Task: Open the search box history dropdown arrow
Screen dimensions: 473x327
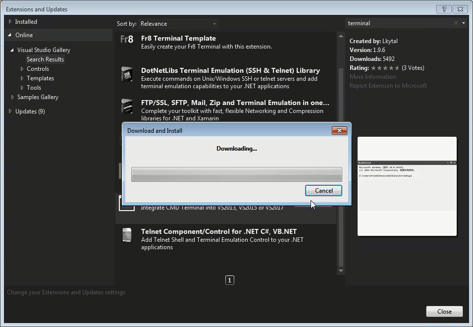Action: coord(464,23)
